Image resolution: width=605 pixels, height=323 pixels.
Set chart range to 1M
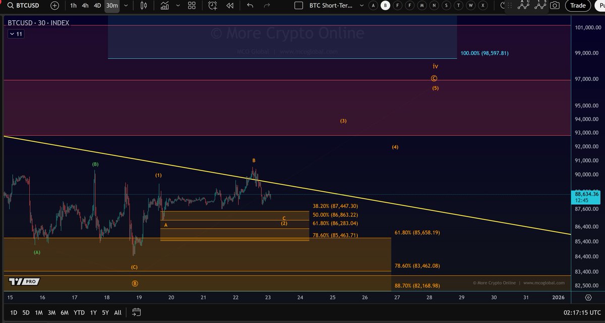(x=38, y=312)
